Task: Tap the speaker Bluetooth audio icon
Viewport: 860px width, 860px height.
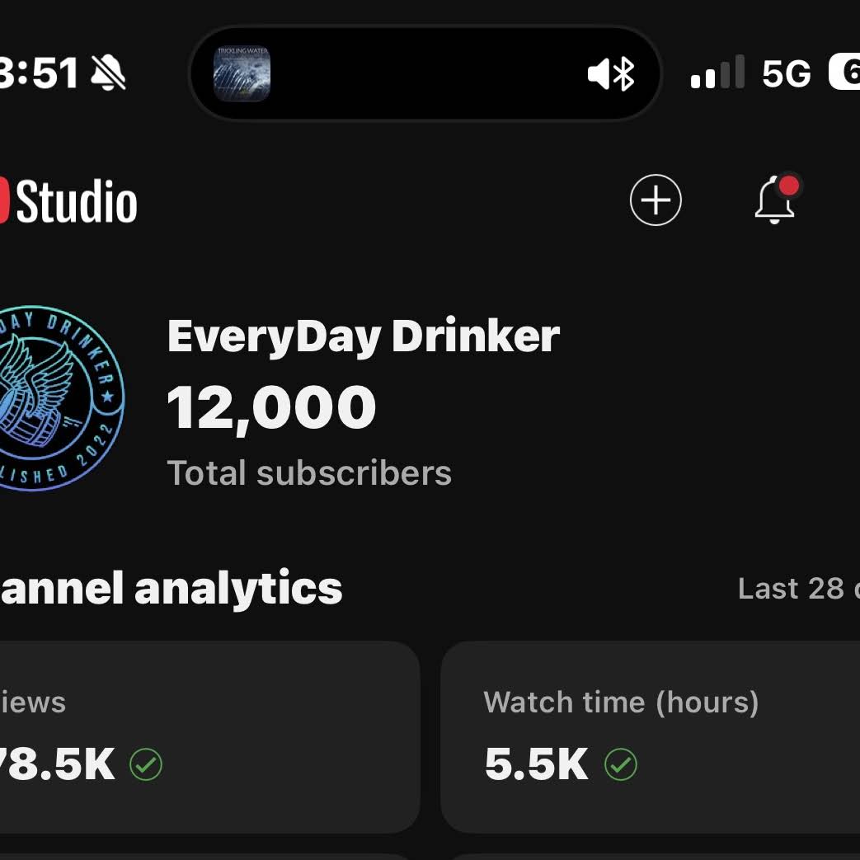Action: pyautogui.click(x=611, y=75)
